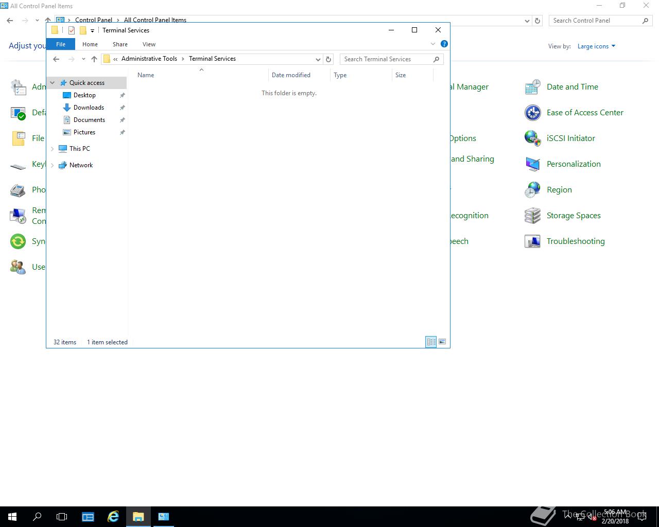Open Desktop in Quick access
The width and height of the screenshot is (659, 527).
tap(84, 95)
